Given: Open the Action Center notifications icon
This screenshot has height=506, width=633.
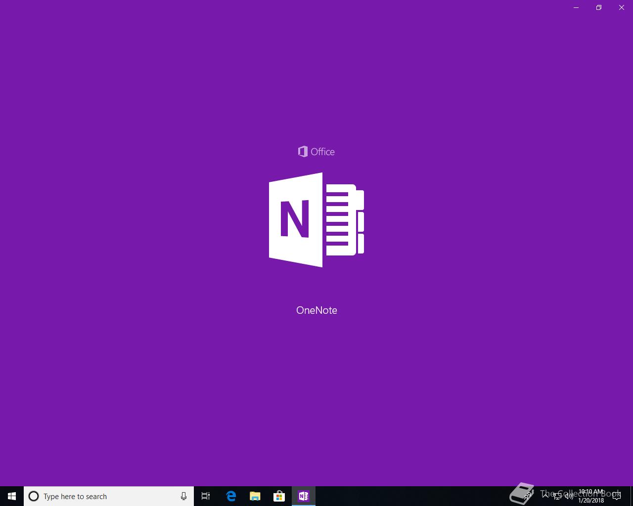Looking at the screenshot, I should (x=617, y=496).
